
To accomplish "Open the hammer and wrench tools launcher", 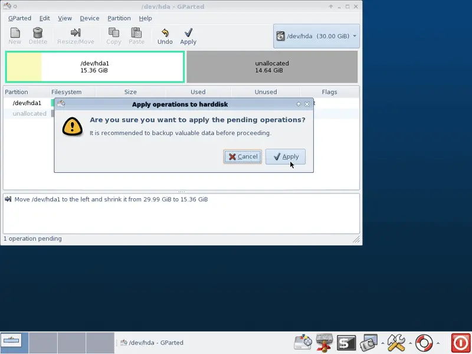I will click(x=396, y=343).
